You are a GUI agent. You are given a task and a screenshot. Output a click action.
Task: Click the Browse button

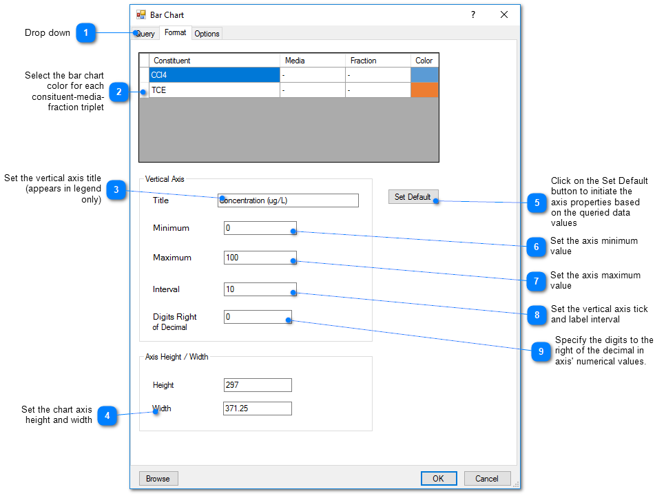coord(158,479)
